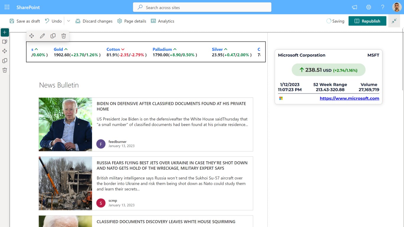Image resolution: width=404 pixels, height=227 pixels.
Task: Select the Silver ticker item
Action: pos(232,52)
